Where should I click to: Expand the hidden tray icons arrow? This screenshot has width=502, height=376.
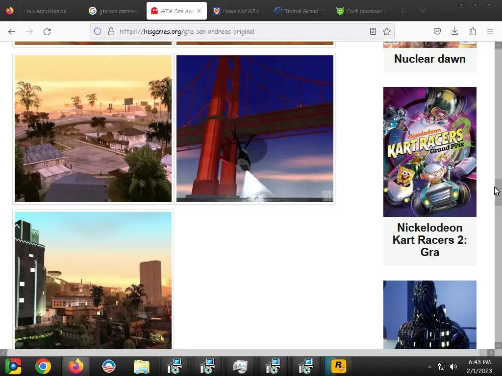coord(429,367)
